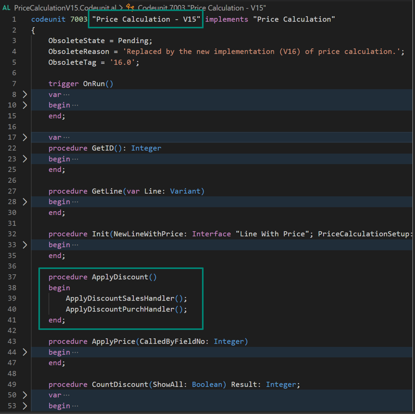Click the GetLine procedure name
The width and height of the screenshot is (415, 414).
tap(107, 191)
